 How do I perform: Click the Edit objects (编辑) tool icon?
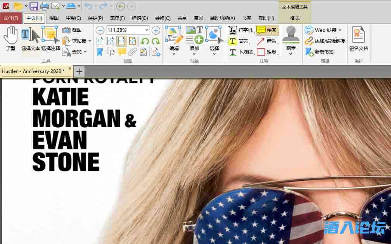point(174,35)
